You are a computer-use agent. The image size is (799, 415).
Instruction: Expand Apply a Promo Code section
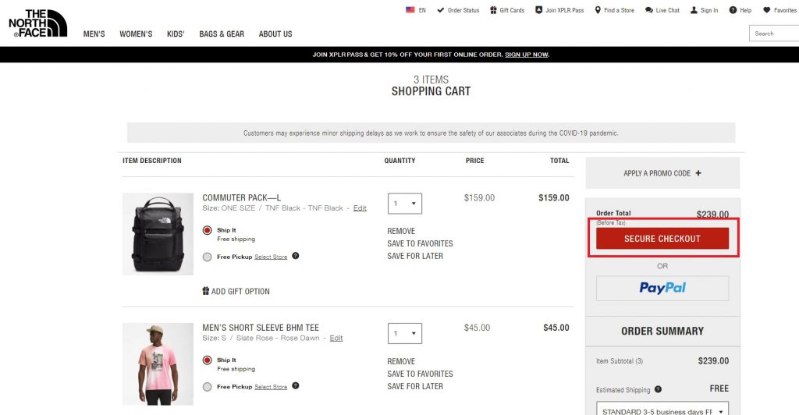coord(662,173)
